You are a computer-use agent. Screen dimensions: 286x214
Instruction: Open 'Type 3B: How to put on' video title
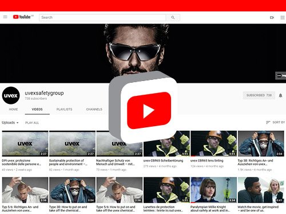(x=68, y=209)
